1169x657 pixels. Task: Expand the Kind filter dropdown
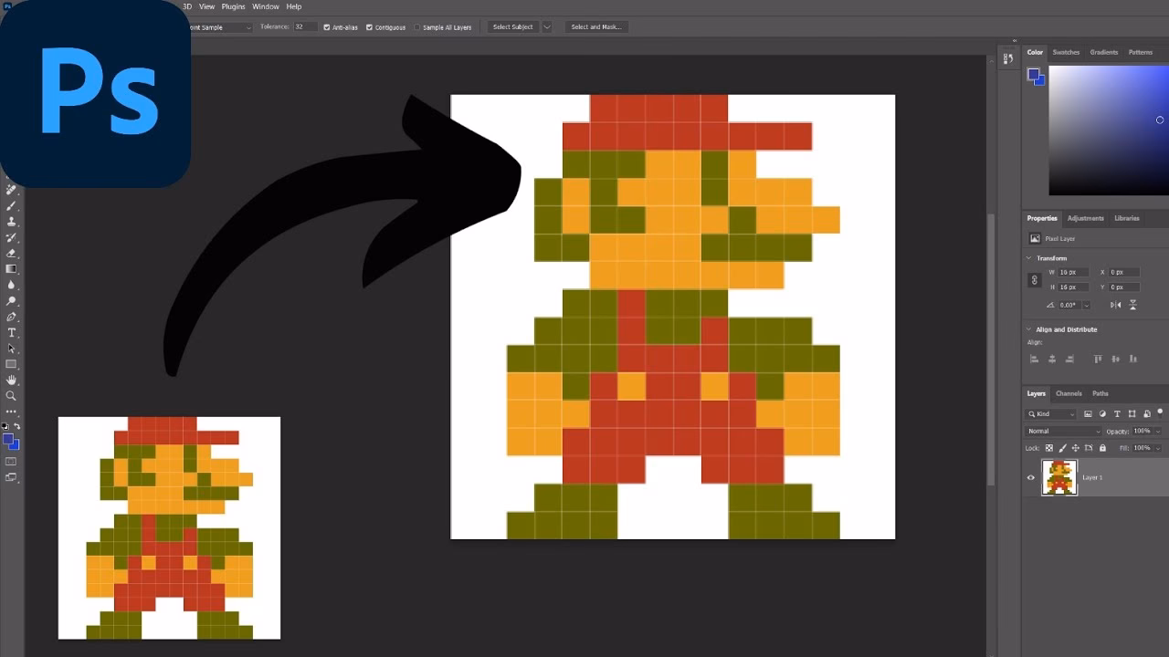pyautogui.click(x=1072, y=414)
